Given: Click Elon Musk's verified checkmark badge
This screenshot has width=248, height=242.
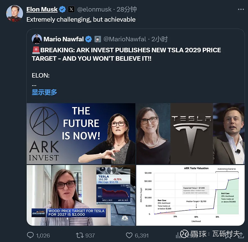Looking at the screenshot, I should click(x=62, y=10).
